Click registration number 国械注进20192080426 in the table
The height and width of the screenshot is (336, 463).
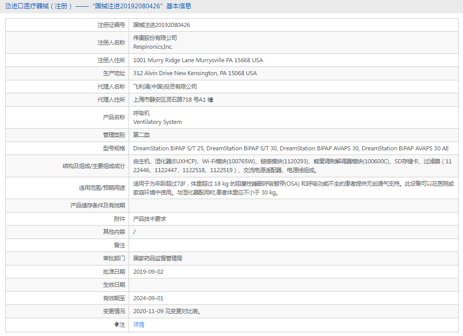click(161, 25)
